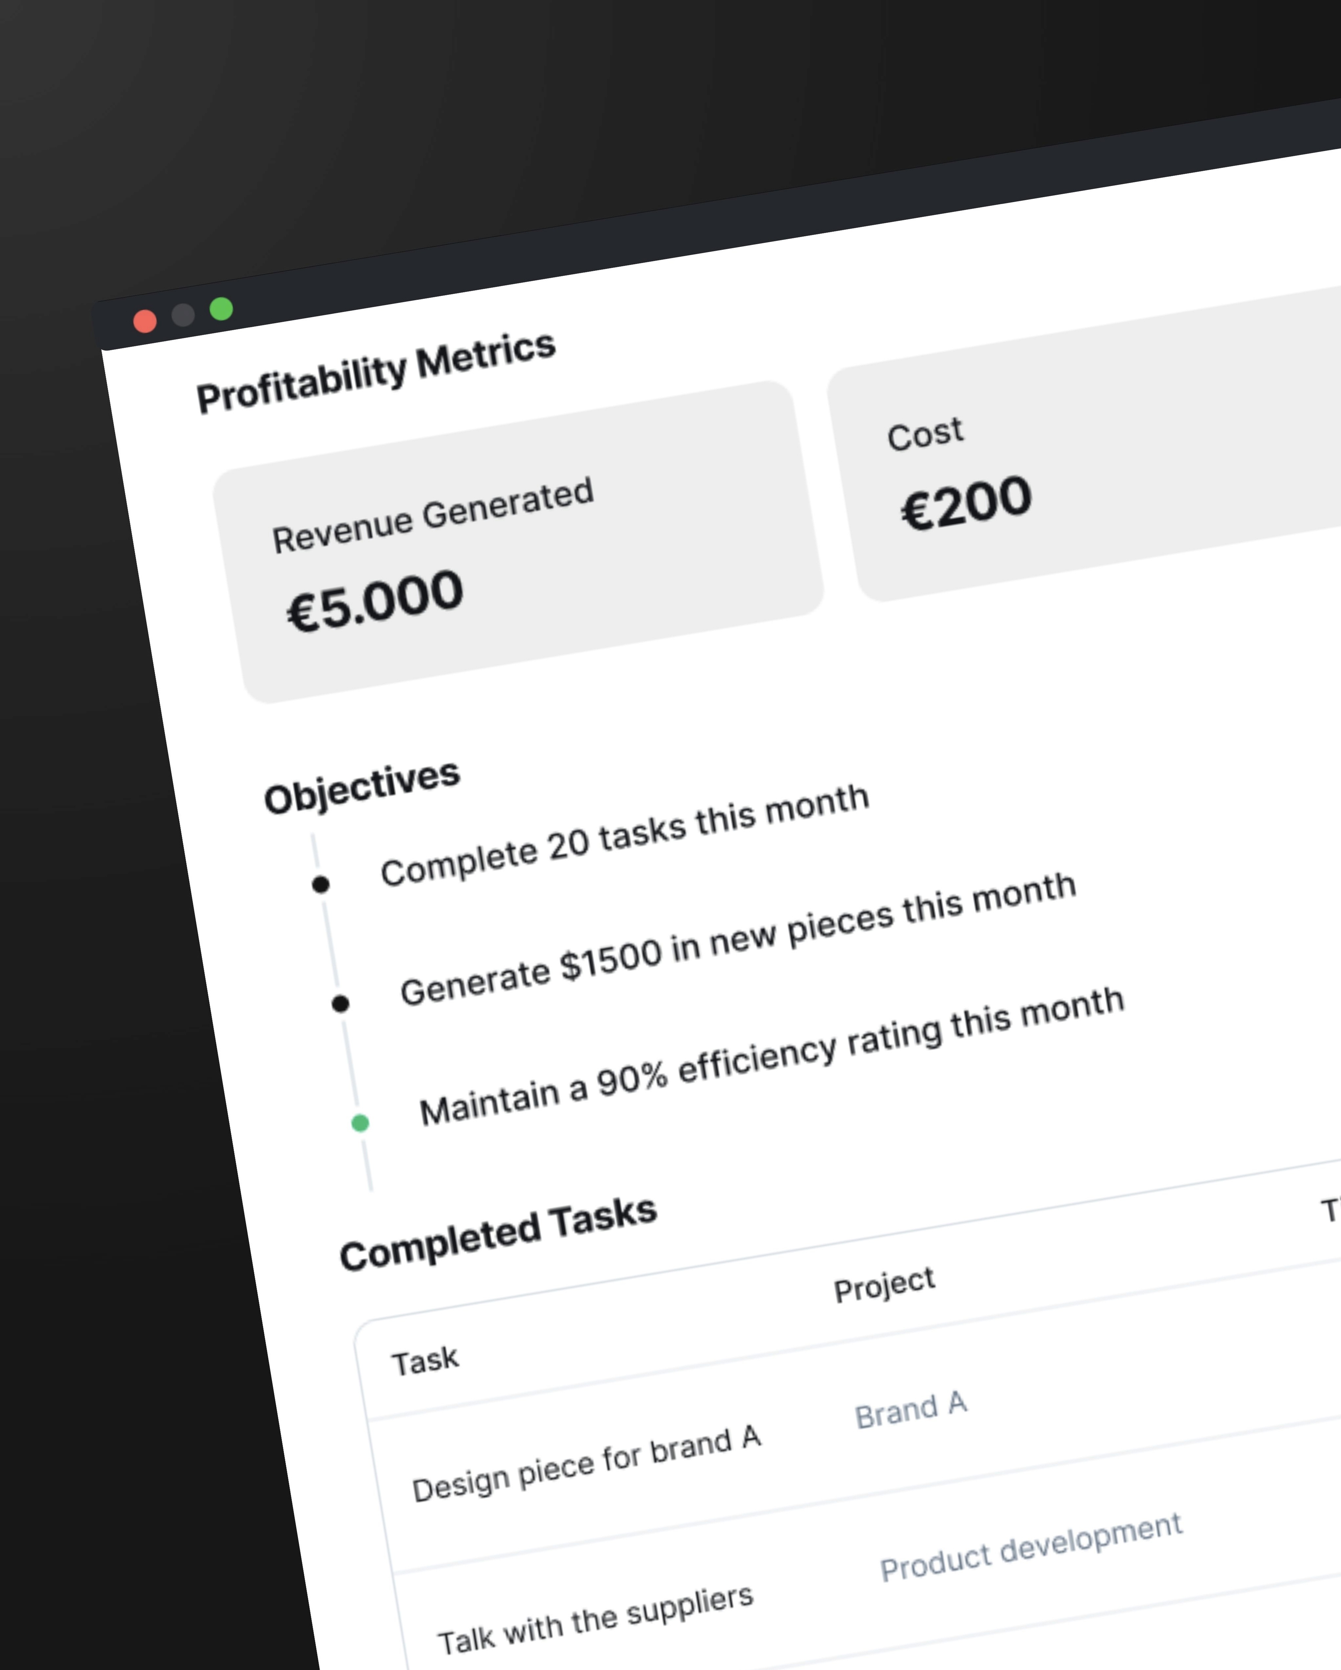Select the 'Complete 20 tasks this month' objective
Image resolution: width=1341 pixels, height=1670 pixels.
click(x=625, y=835)
